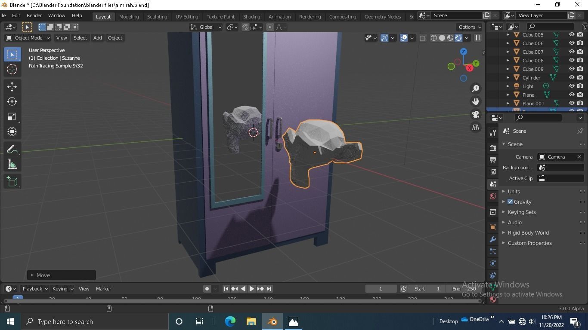
Task: Open the Edit menu
Action: [16, 15]
